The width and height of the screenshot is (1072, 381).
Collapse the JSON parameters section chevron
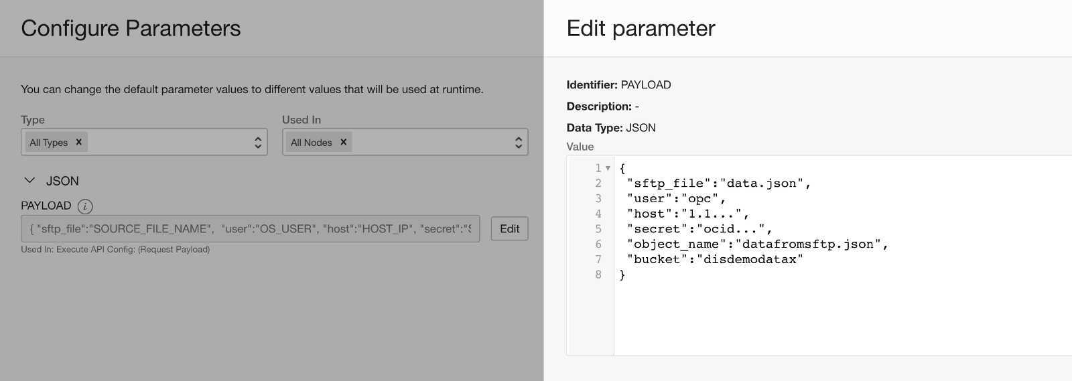tap(29, 181)
